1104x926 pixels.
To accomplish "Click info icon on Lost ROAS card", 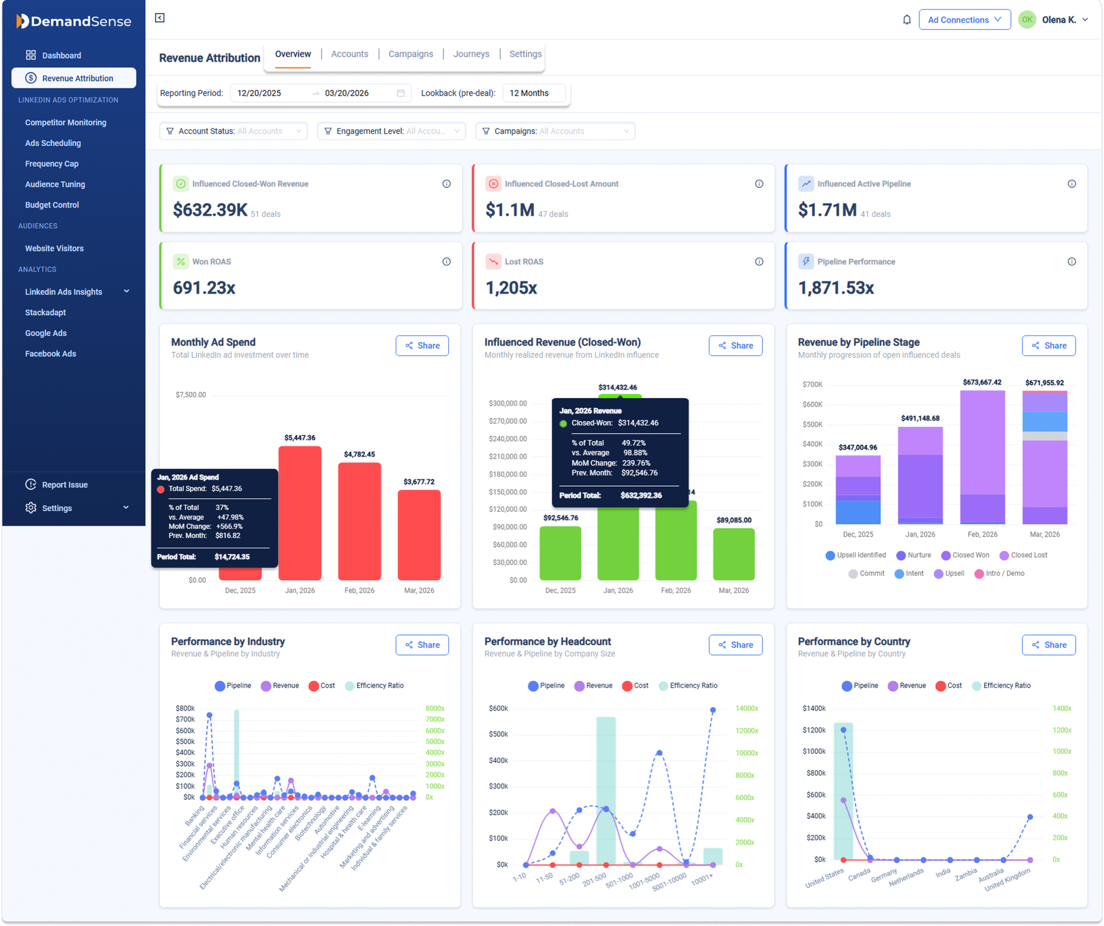I will pos(759,262).
